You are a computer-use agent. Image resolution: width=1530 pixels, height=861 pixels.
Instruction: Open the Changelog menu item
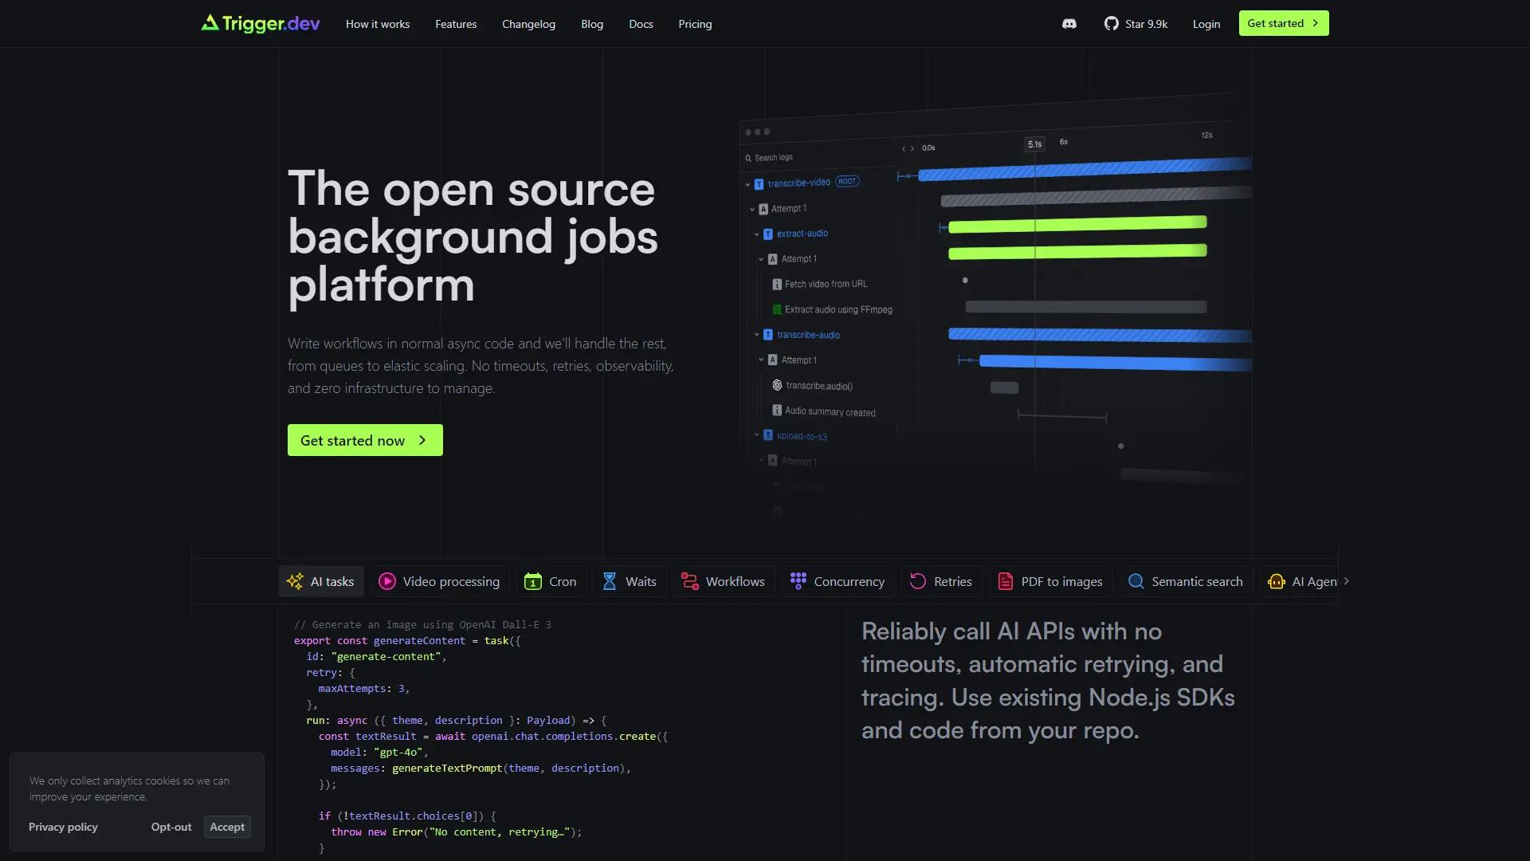[528, 24]
